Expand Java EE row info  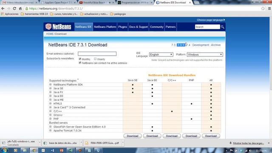click(50, 96)
